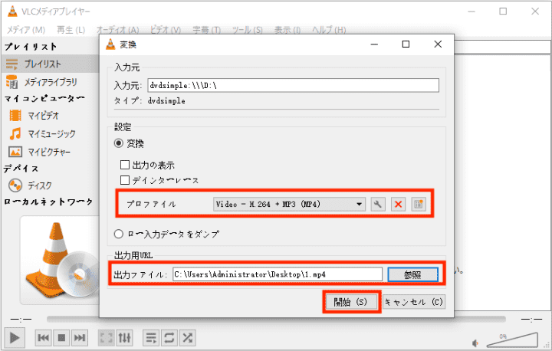Click next track button in VLC controls
552x351 pixels.
80,338
